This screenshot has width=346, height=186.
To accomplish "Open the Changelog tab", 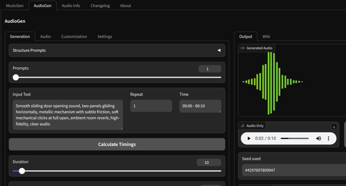I will 100,5.
